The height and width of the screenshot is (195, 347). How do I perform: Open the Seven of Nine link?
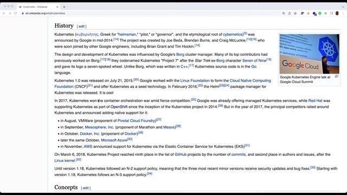[x=254, y=61]
